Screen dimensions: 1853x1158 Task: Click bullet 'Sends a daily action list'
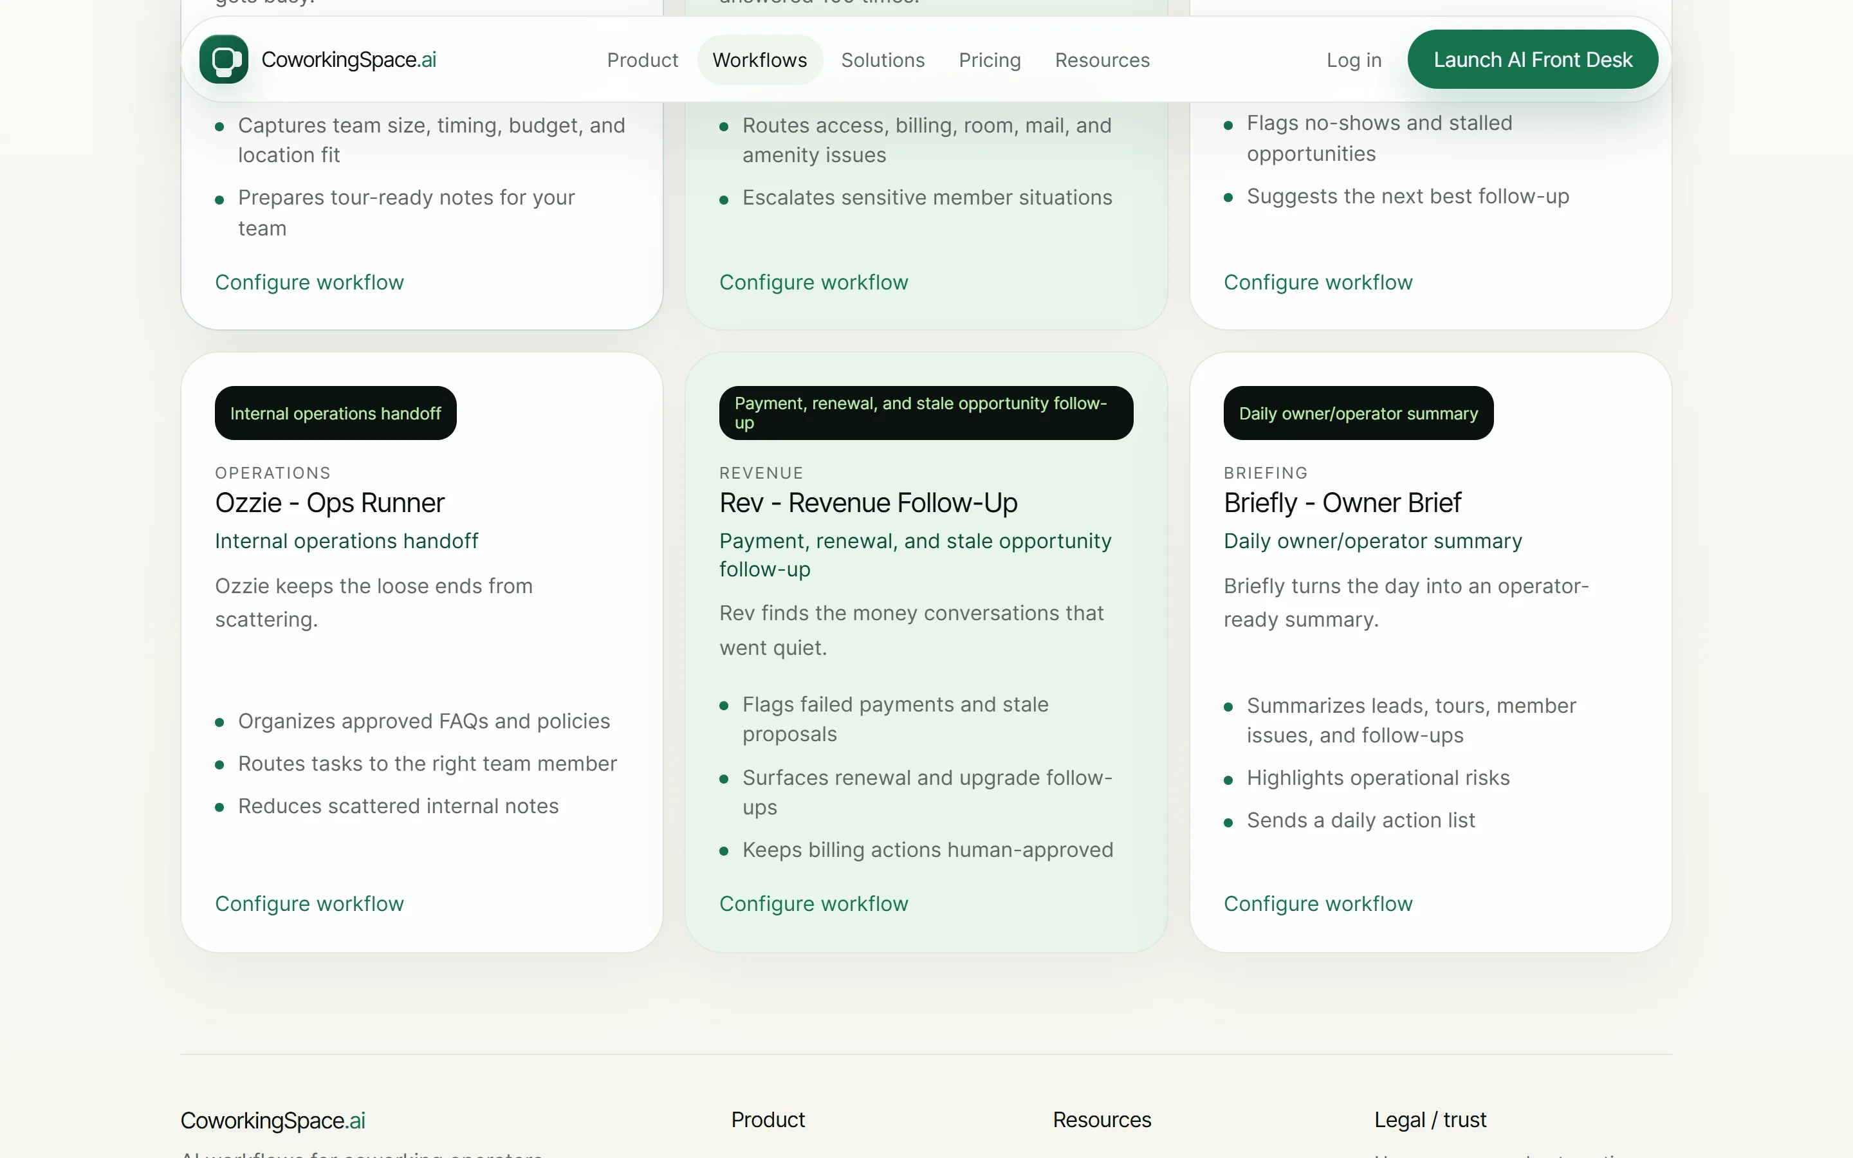pyautogui.click(x=1361, y=820)
